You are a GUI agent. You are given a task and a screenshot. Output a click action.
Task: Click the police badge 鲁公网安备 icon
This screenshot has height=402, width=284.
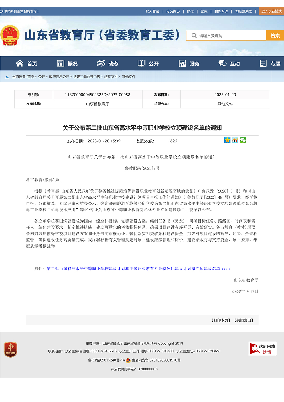128,360
